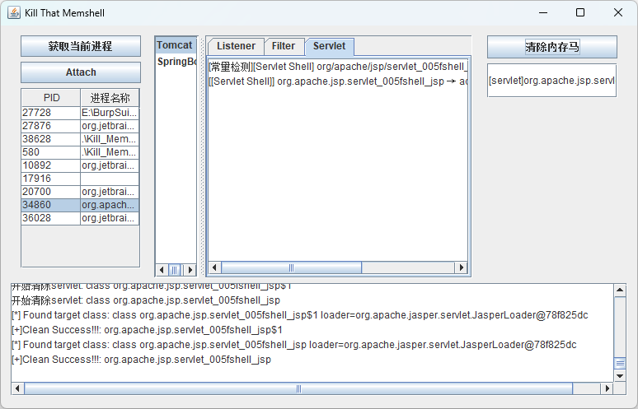The image size is (638, 409).
Task: Select SpringBoot in the server list
Action: (176, 62)
